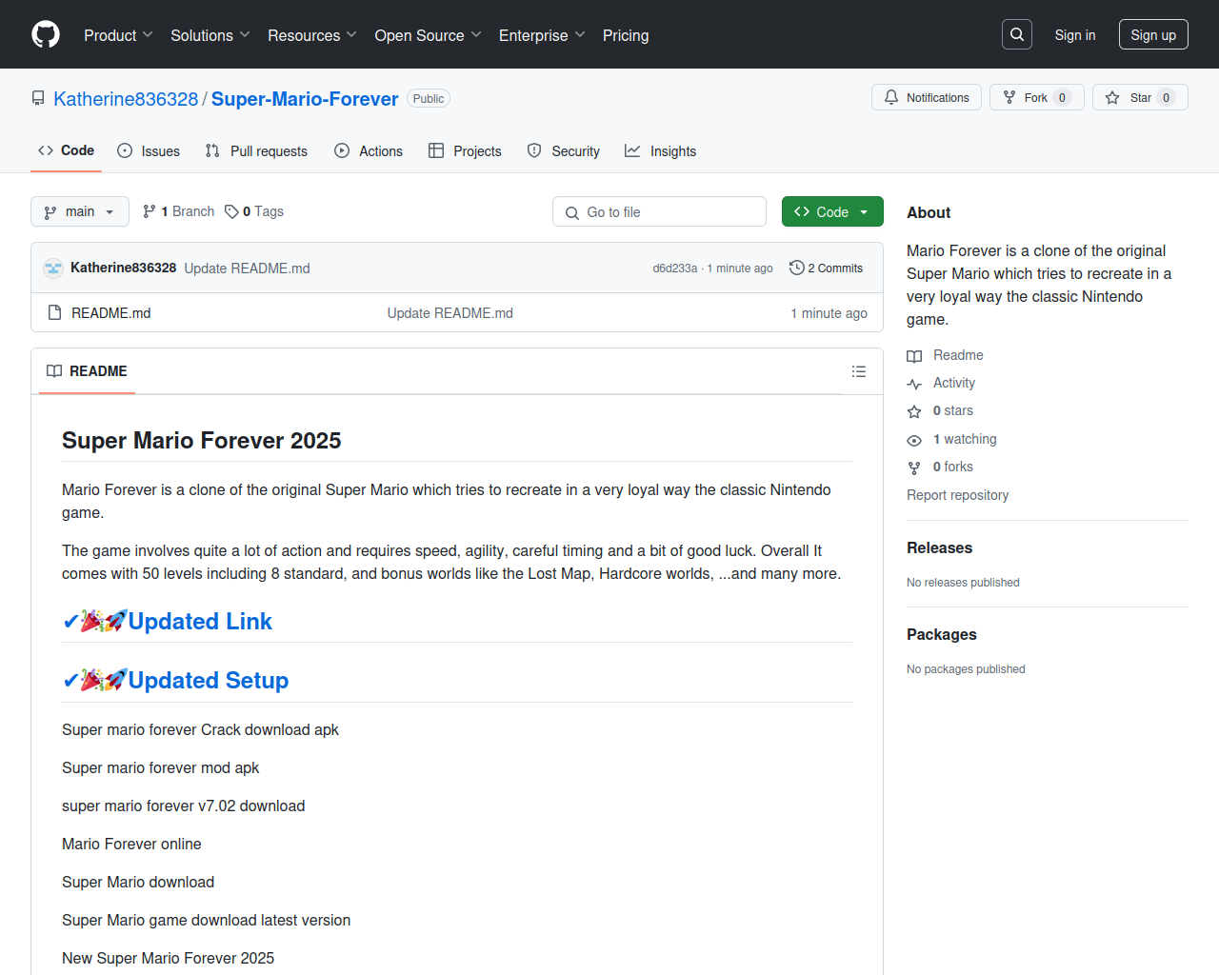Open the Open Source dropdown
Viewport: 1219px width, 975px height.
click(429, 35)
